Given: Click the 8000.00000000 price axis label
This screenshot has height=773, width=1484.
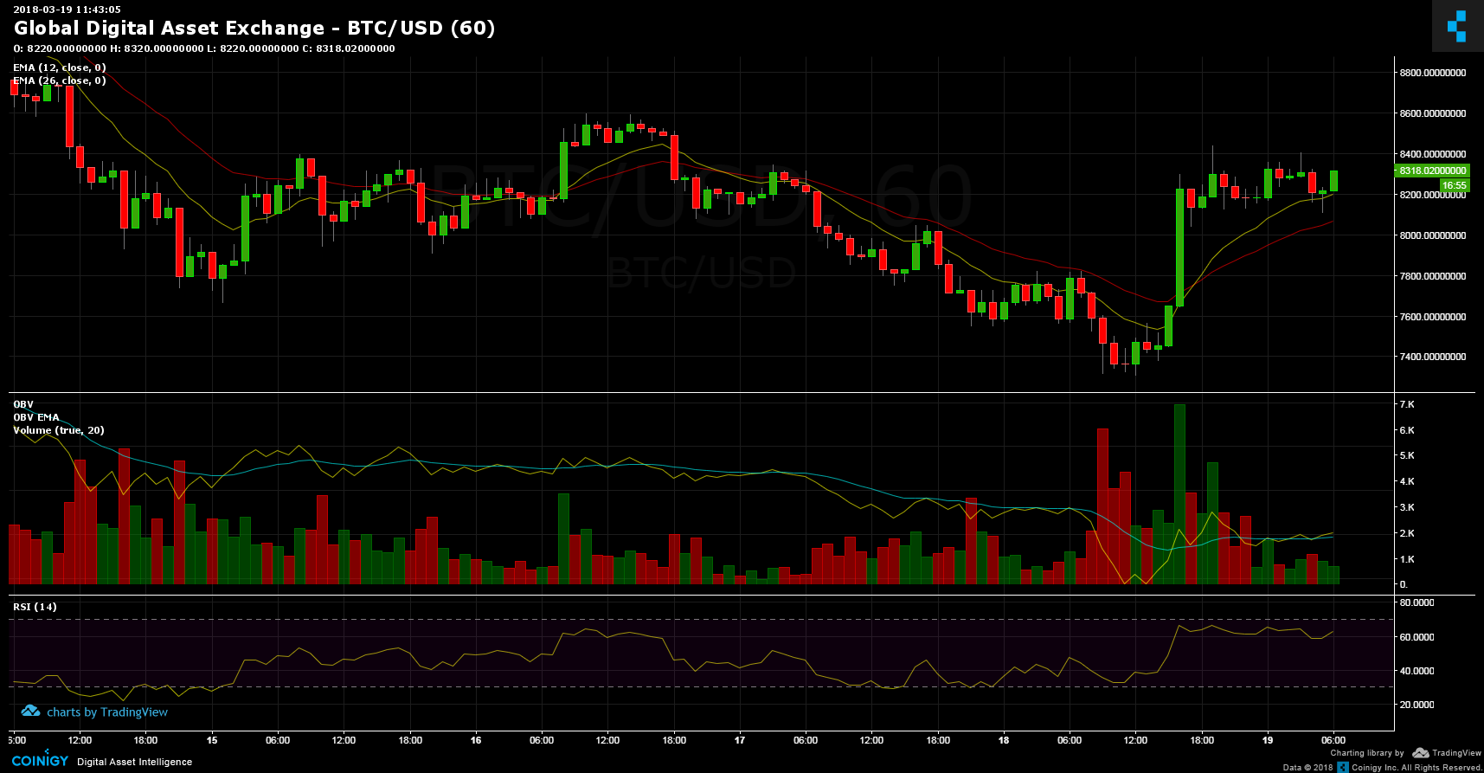Looking at the screenshot, I should click(1433, 235).
